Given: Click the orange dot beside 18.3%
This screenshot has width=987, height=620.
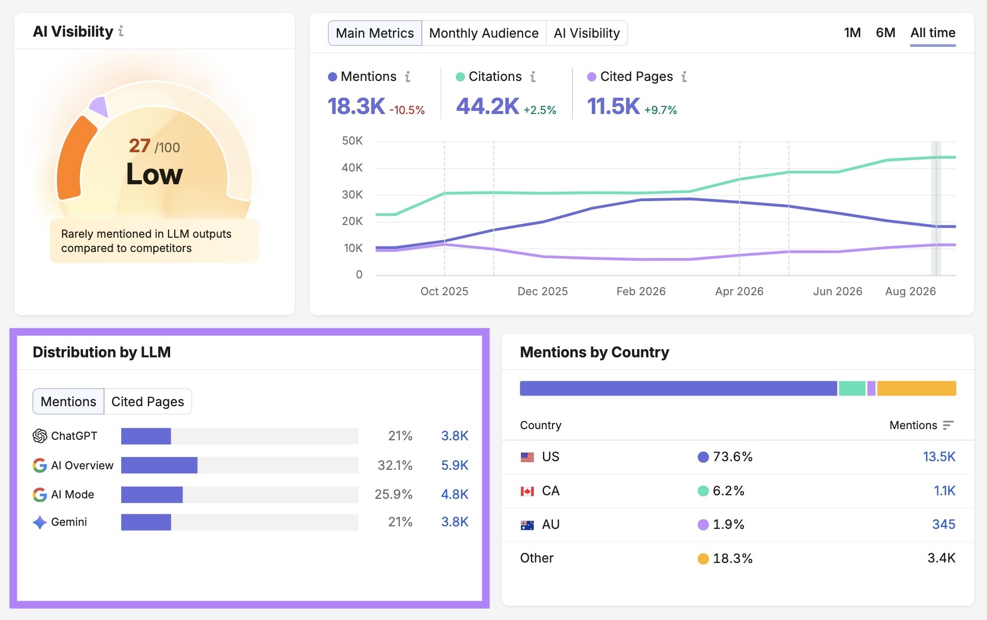Looking at the screenshot, I should click(703, 559).
